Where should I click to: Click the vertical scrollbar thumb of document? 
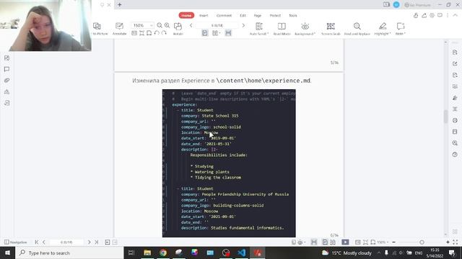(x=445, y=117)
